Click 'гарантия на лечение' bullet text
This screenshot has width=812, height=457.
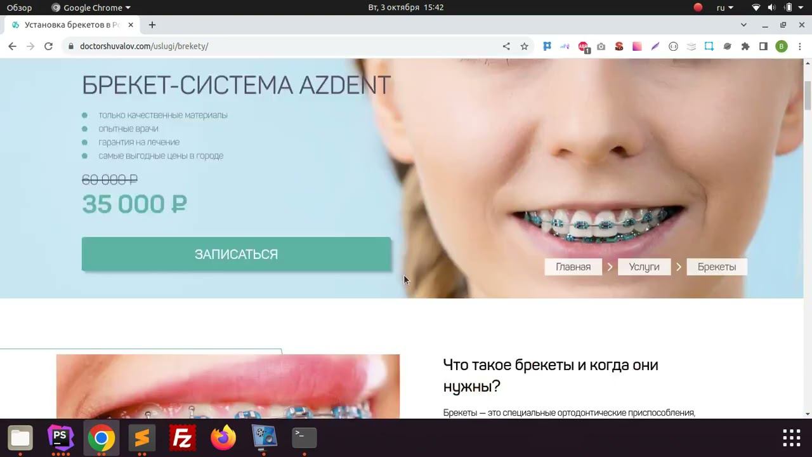139,142
